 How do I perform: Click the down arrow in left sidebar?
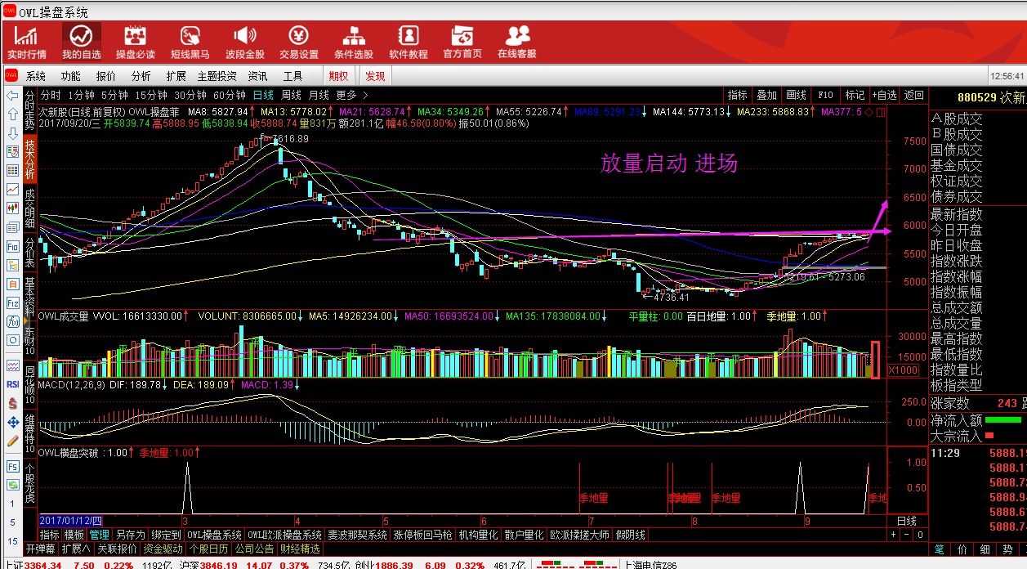pyautogui.click(x=12, y=133)
